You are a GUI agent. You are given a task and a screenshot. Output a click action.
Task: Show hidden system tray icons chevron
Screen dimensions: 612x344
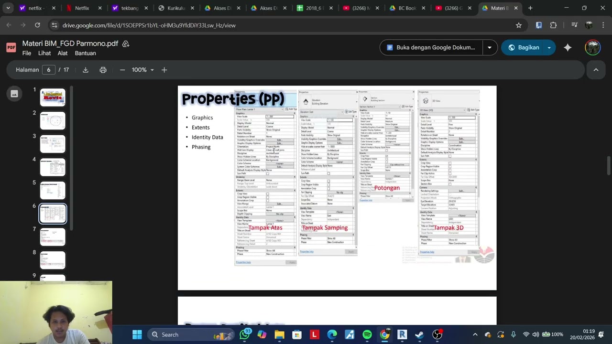[x=475, y=334]
